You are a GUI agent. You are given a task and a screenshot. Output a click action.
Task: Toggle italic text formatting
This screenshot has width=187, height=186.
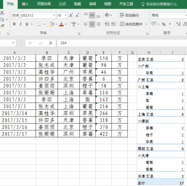21,24
